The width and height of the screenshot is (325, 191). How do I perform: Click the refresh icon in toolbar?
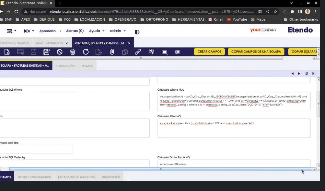[x=86, y=52]
